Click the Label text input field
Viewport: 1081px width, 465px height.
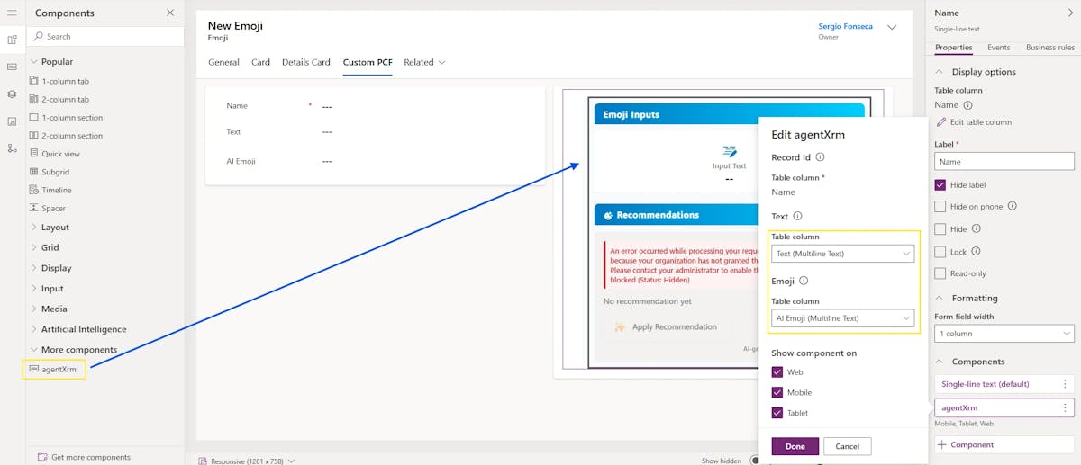(1004, 162)
